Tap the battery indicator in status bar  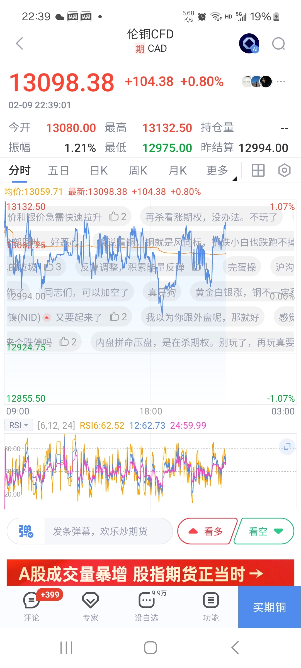[x=276, y=17]
